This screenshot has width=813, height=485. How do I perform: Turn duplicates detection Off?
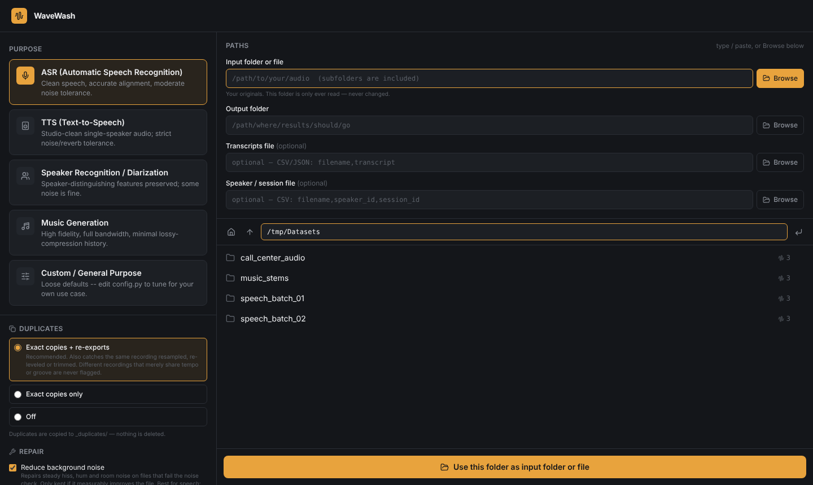coord(18,417)
